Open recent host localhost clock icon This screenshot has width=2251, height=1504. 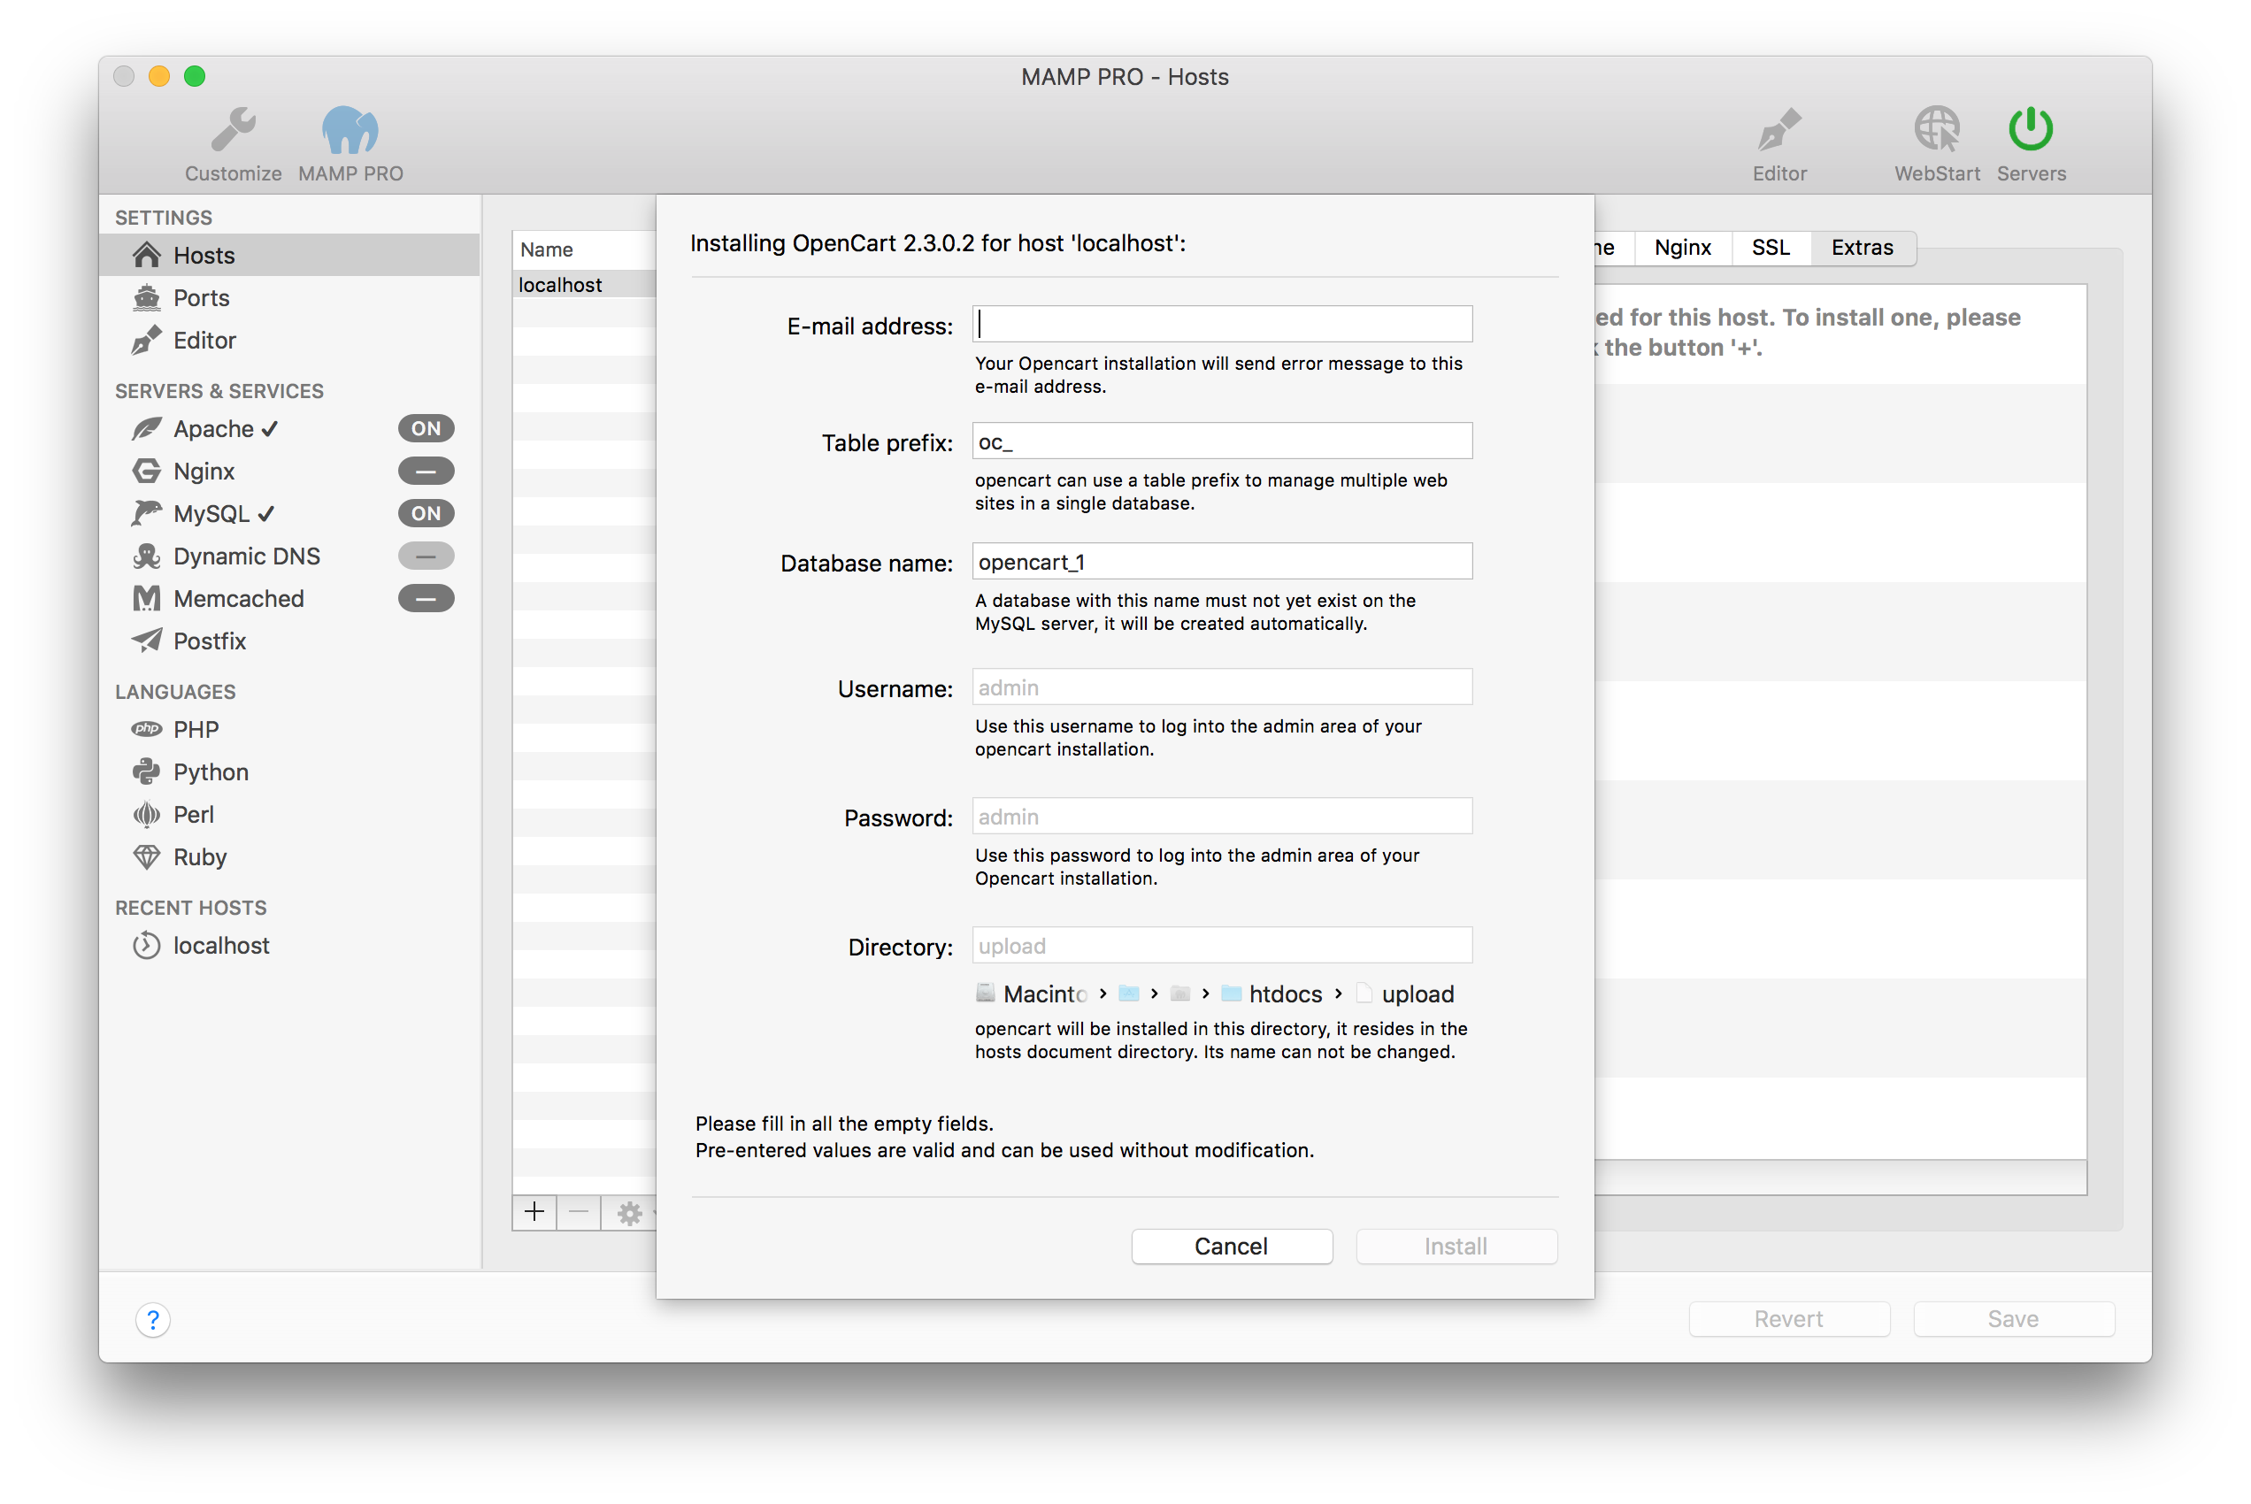click(x=147, y=946)
